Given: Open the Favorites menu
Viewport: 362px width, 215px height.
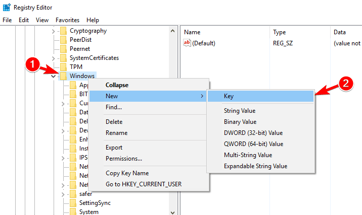Looking at the screenshot, I should coord(67,20).
